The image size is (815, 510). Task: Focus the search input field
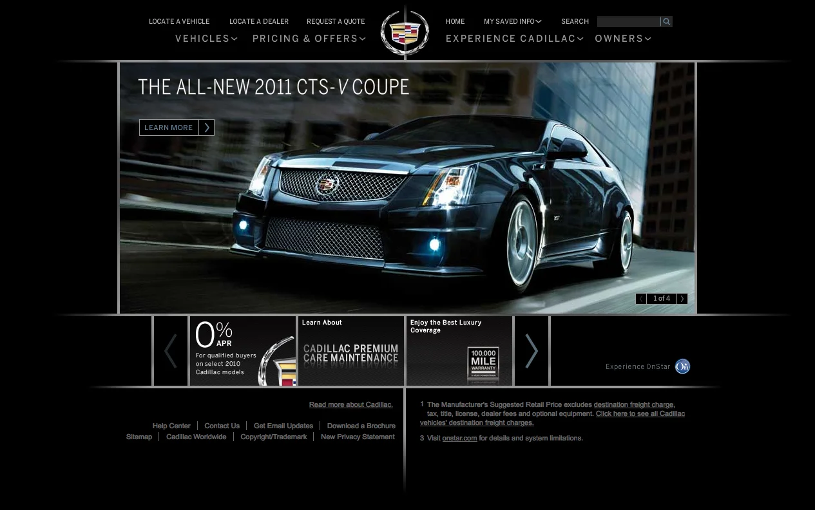click(629, 22)
